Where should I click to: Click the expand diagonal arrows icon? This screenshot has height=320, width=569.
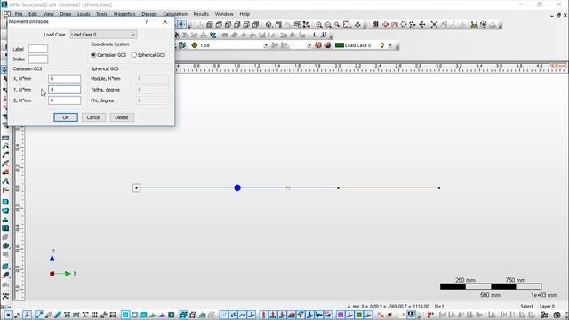tap(434, 25)
